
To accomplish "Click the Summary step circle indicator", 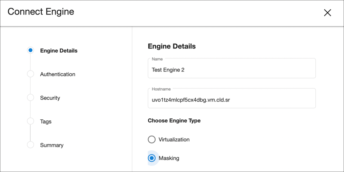I will pyautogui.click(x=30, y=145).
